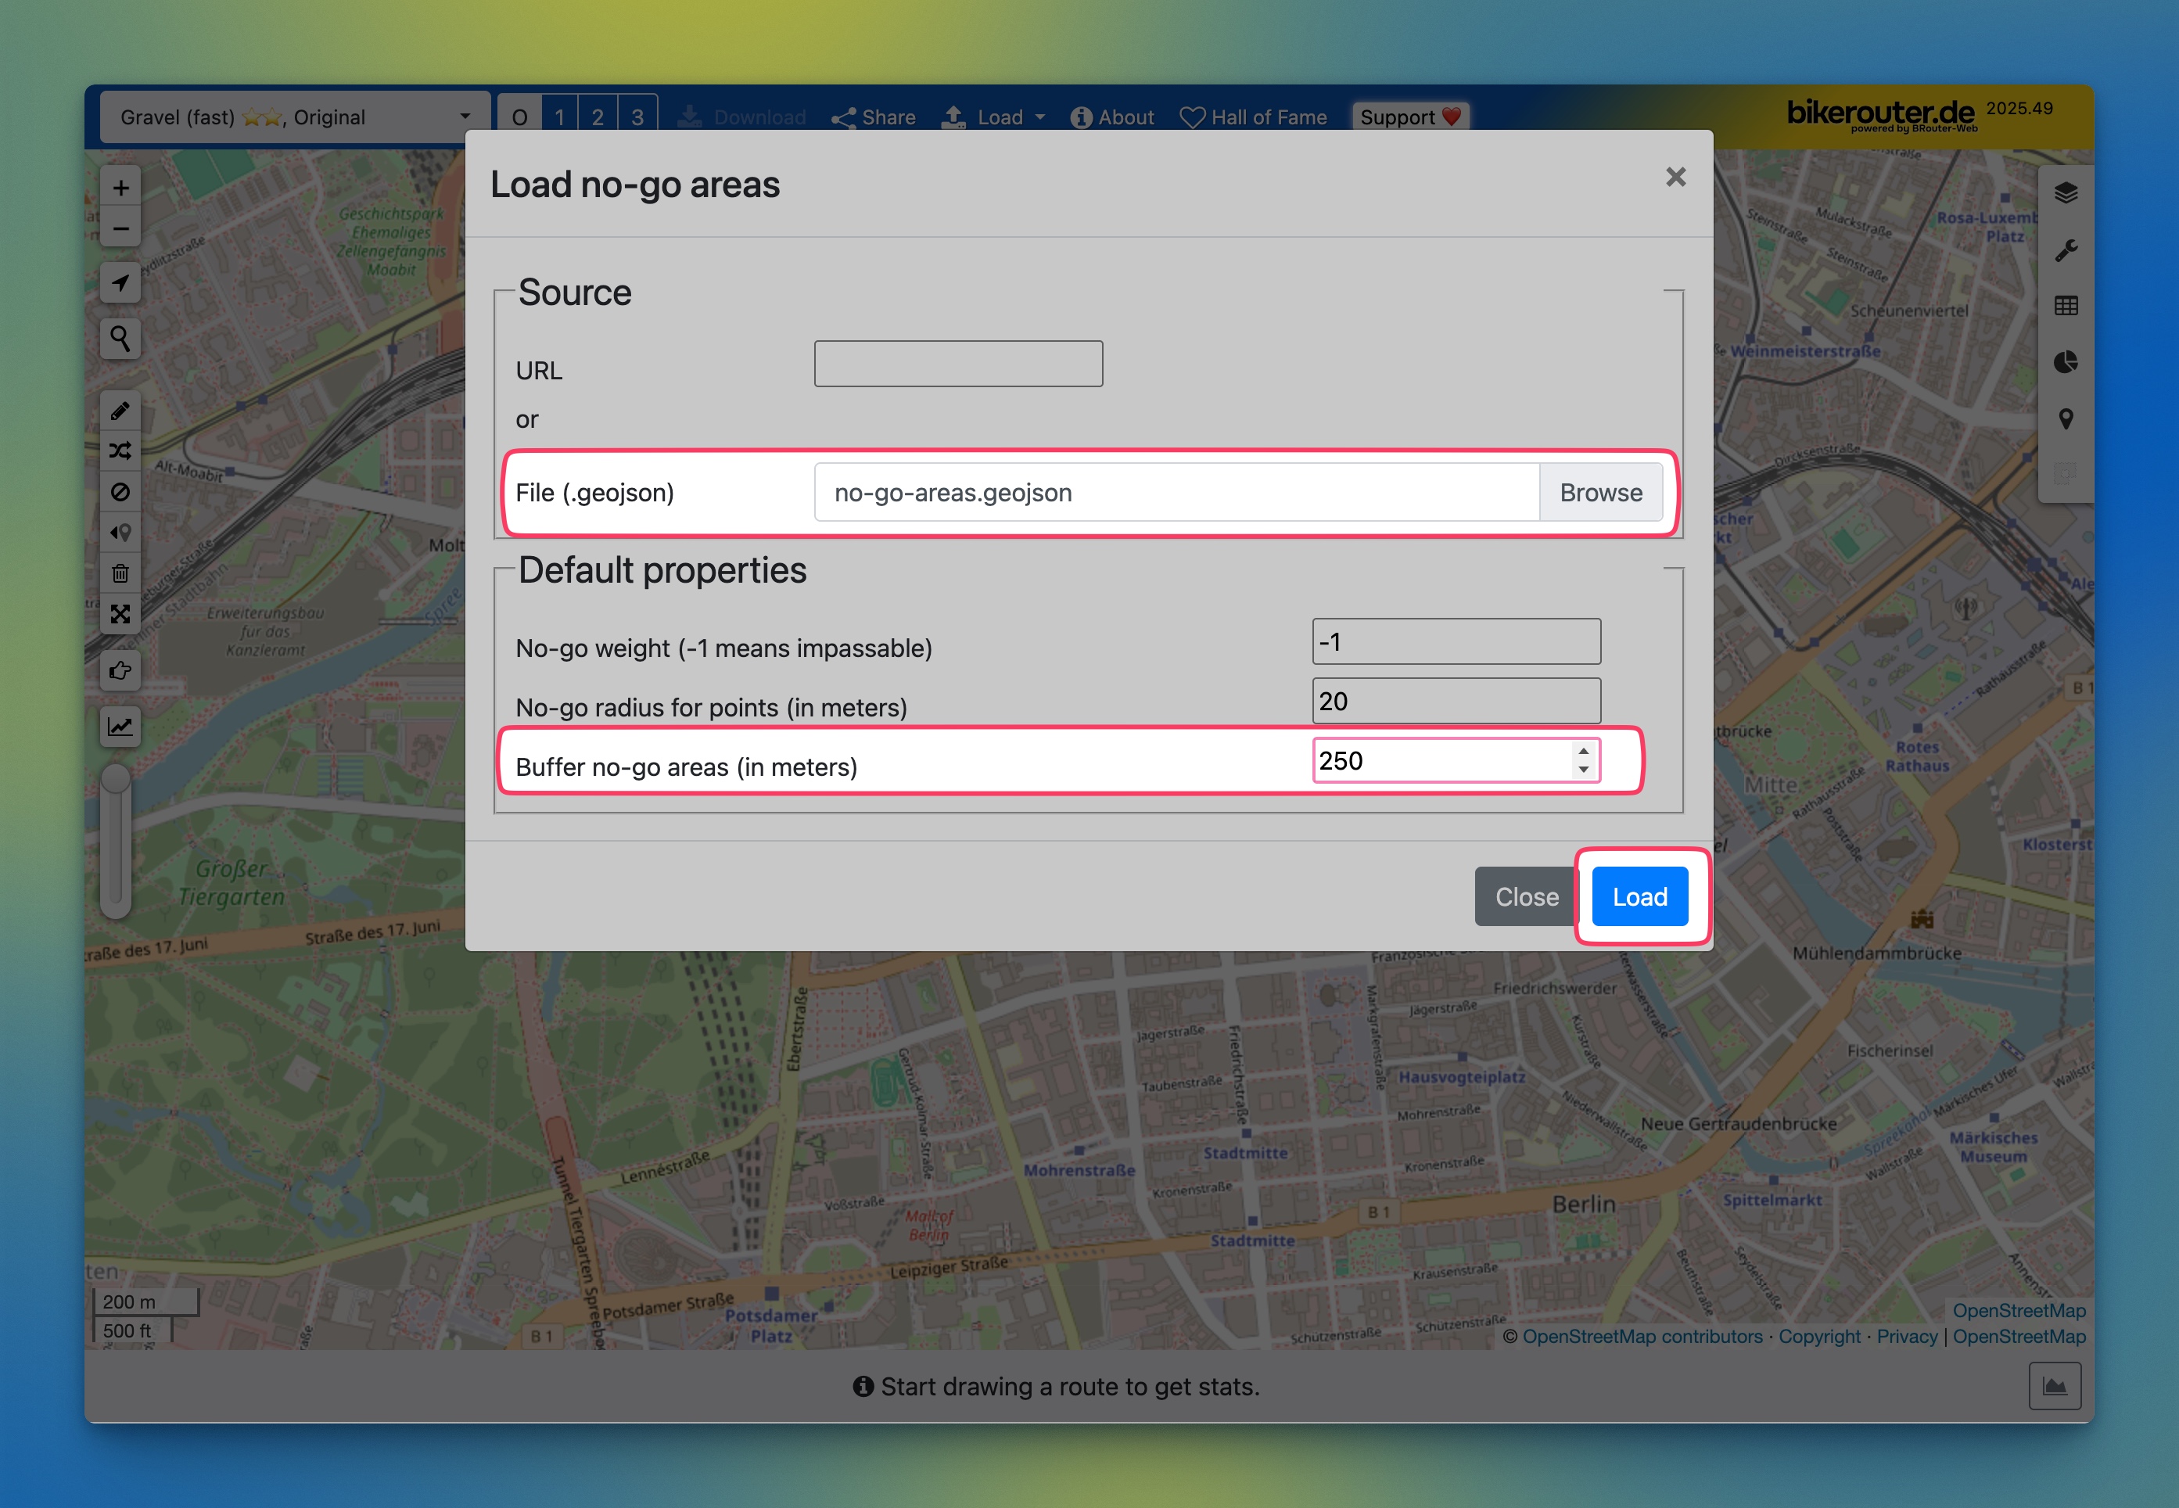Click the bikerouter.de logo
The height and width of the screenshot is (1508, 2179).
coord(1880,115)
